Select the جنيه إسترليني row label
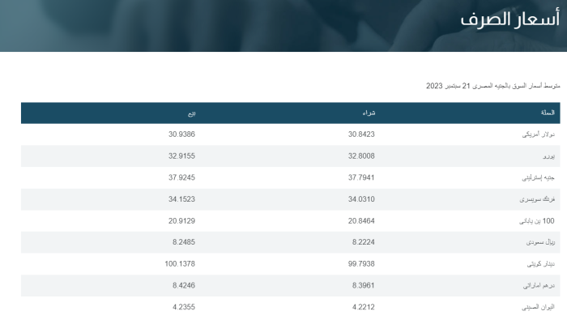The image size is (567, 324). coord(538,177)
